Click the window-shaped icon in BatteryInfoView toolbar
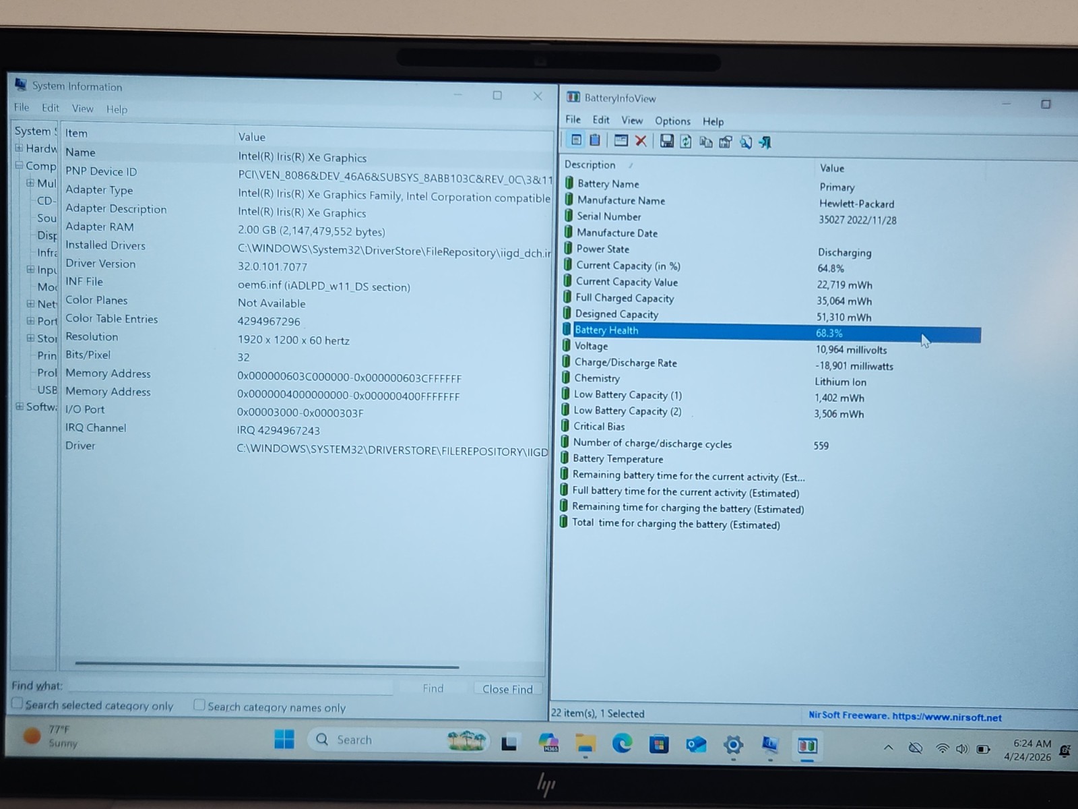Screen dimensions: 1078x809 pos(621,140)
